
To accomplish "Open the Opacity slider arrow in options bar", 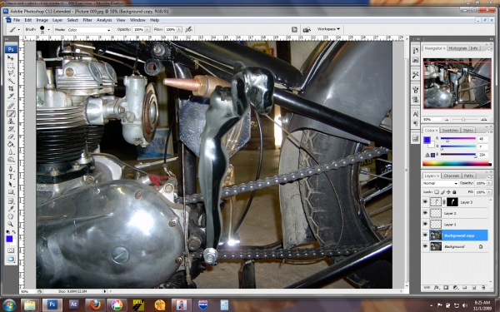I will (x=147, y=29).
